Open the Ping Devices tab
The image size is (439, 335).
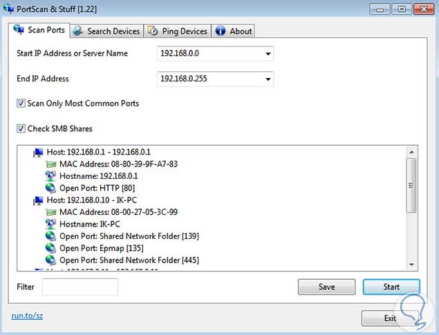pyautogui.click(x=178, y=31)
